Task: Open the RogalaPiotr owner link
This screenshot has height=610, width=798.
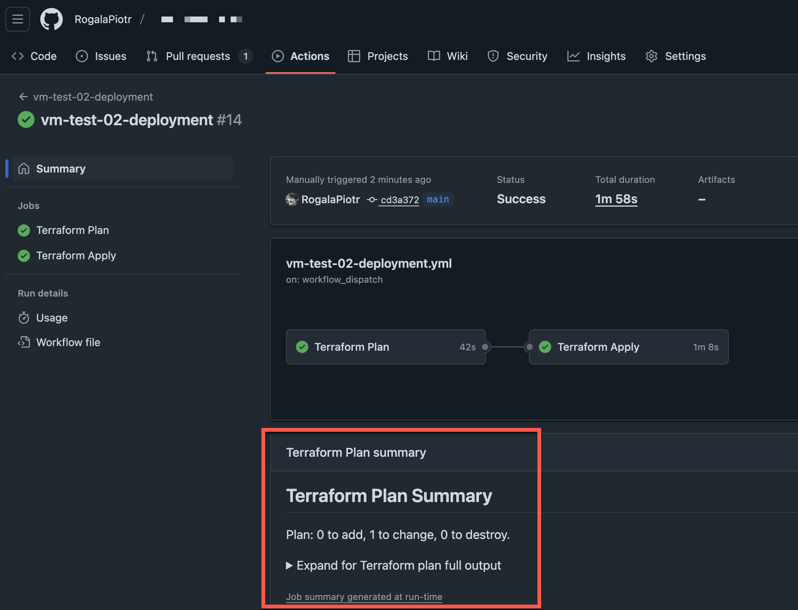Action: [103, 19]
